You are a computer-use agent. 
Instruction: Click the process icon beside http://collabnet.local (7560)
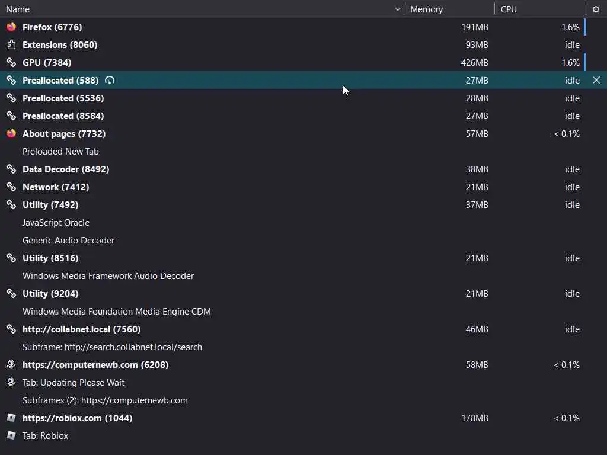point(11,329)
